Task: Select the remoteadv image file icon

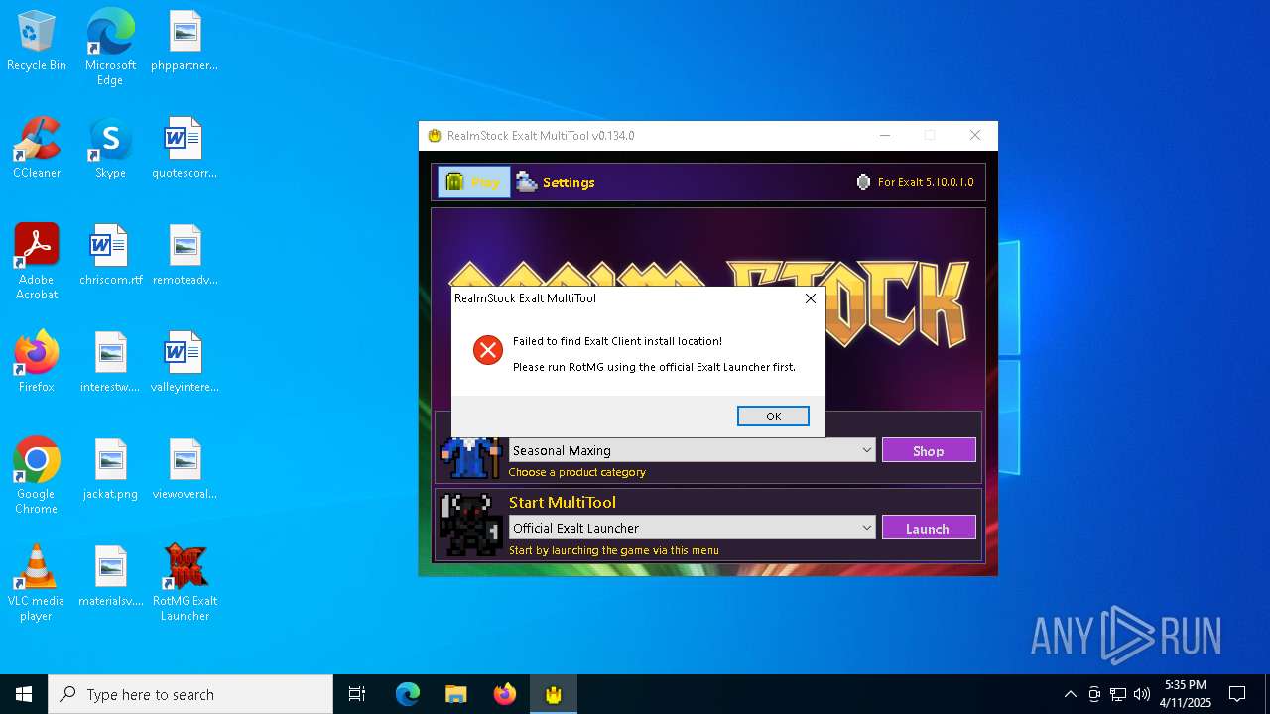Action: (x=185, y=256)
